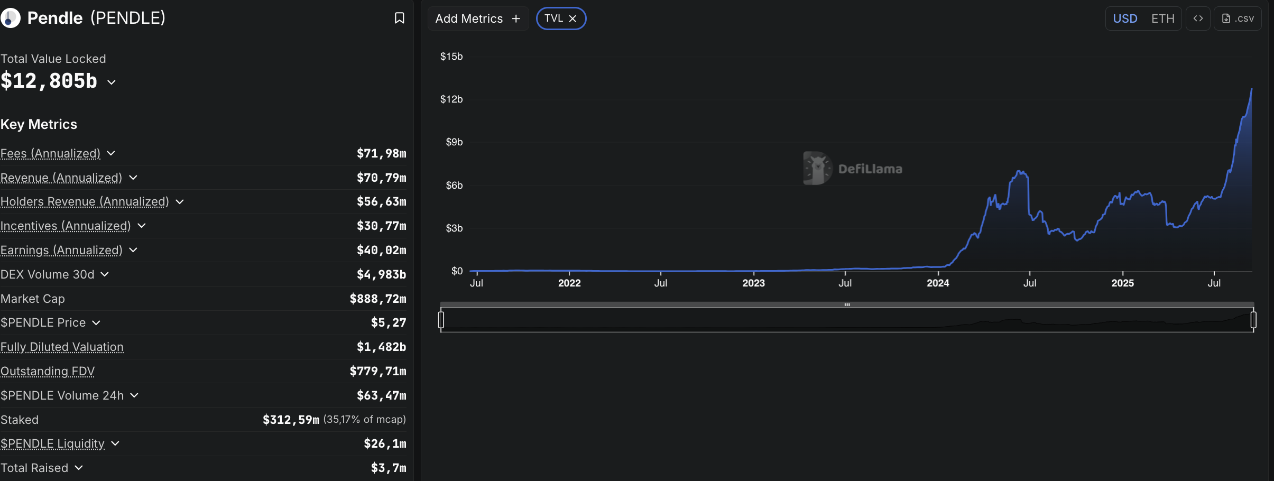The width and height of the screenshot is (1274, 481).
Task: Click the 2025 x-axis label
Action: 1122,283
